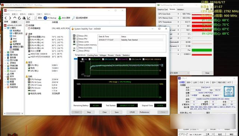
Task: Switch to Graphics Card tab in GPU-Z
Action: pyautogui.click(x=162, y=9)
